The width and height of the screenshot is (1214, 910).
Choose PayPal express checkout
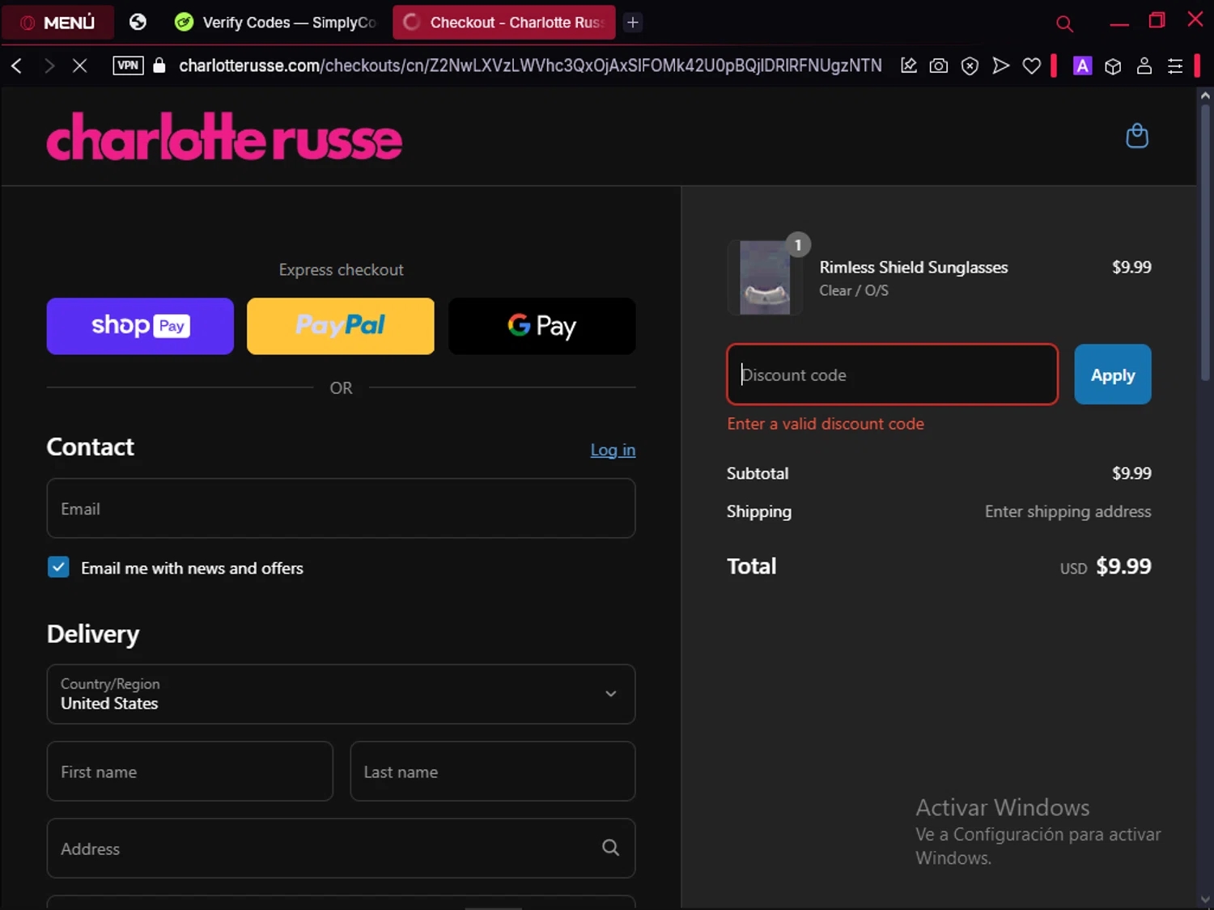pos(341,326)
